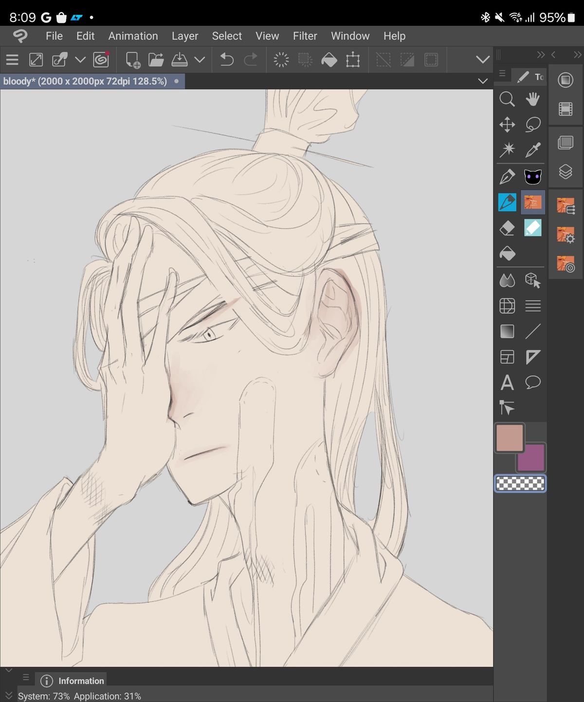Select the Auto select magic wand tool

click(x=507, y=150)
